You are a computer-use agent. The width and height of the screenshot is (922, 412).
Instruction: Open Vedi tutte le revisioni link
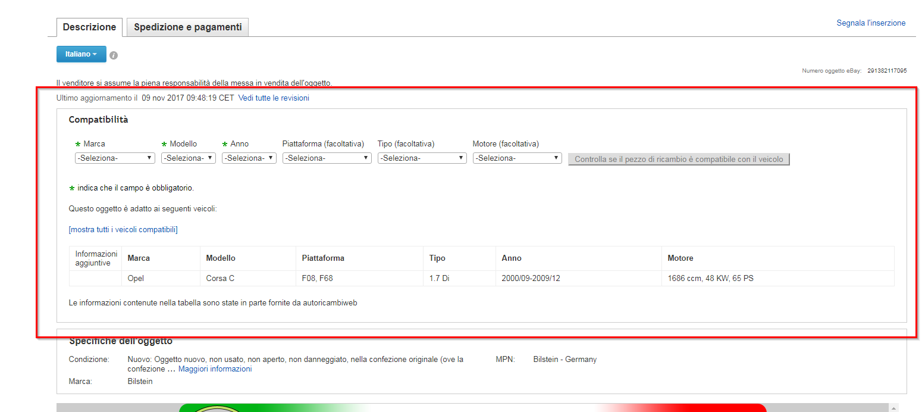(x=274, y=98)
